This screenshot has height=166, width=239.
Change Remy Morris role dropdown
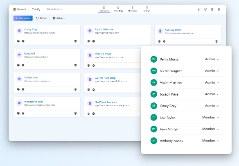coord(212,59)
